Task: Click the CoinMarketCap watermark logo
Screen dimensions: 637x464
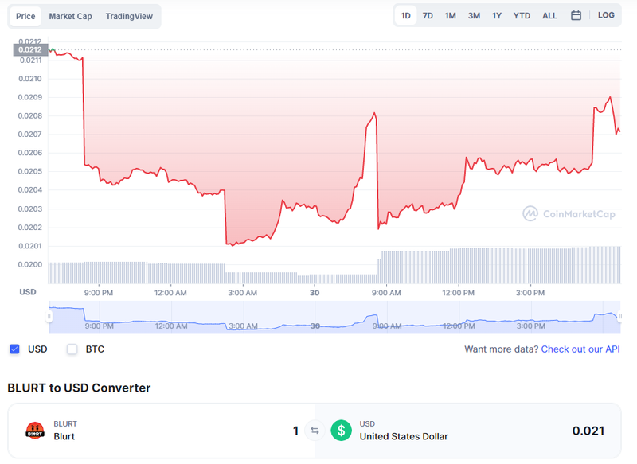Action: [569, 213]
